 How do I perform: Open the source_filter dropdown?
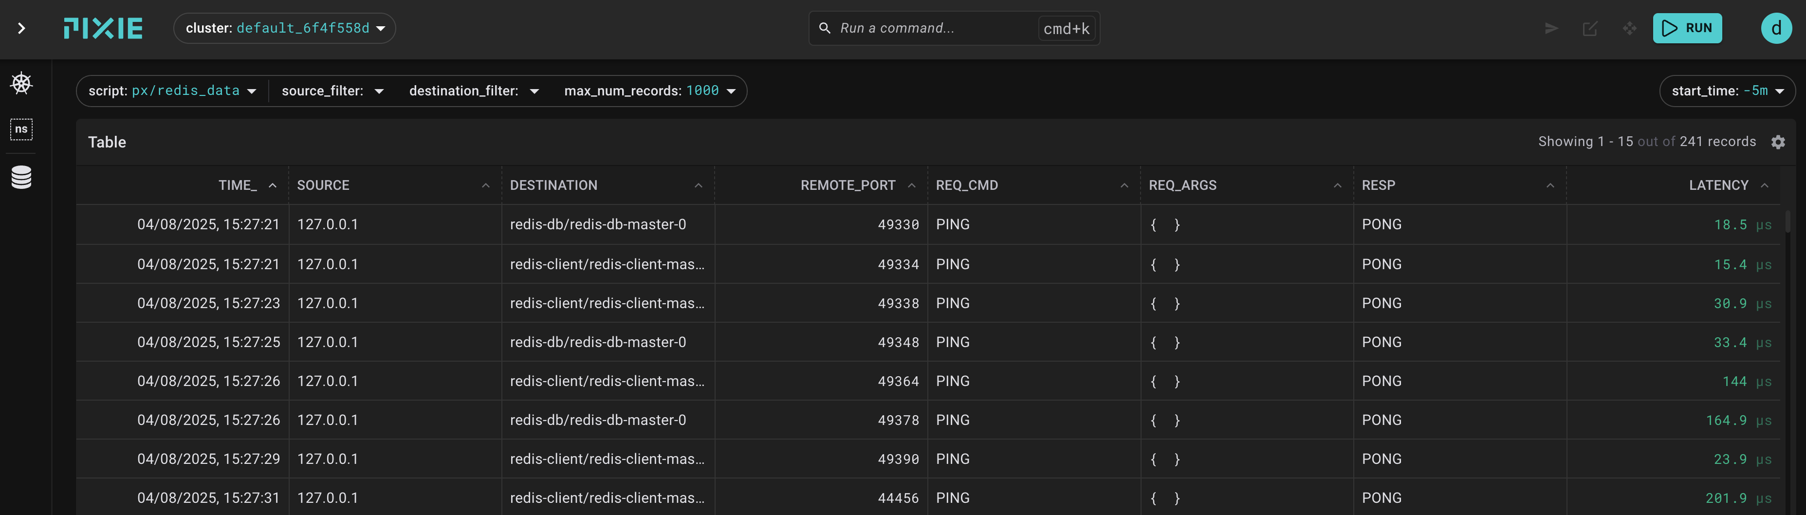(x=333, y=91)
